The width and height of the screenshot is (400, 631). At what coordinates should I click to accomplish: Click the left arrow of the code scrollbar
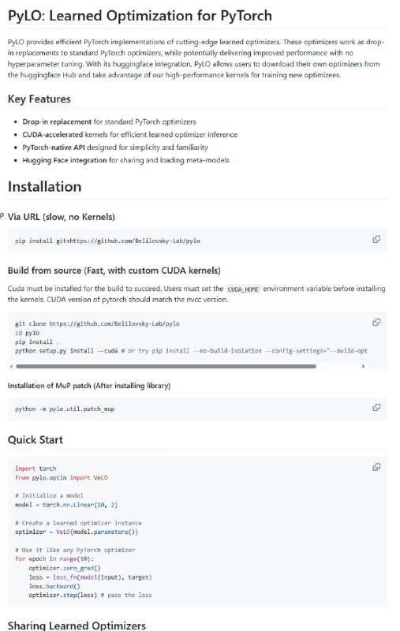point(11,366)
